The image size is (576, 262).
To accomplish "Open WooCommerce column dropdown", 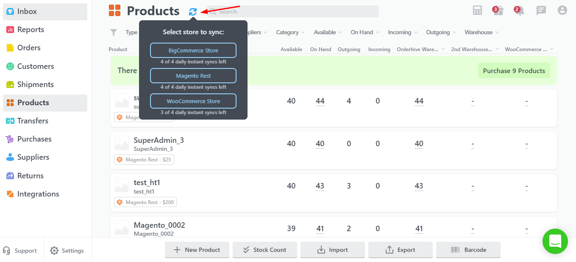I will [x=551, y=49].
